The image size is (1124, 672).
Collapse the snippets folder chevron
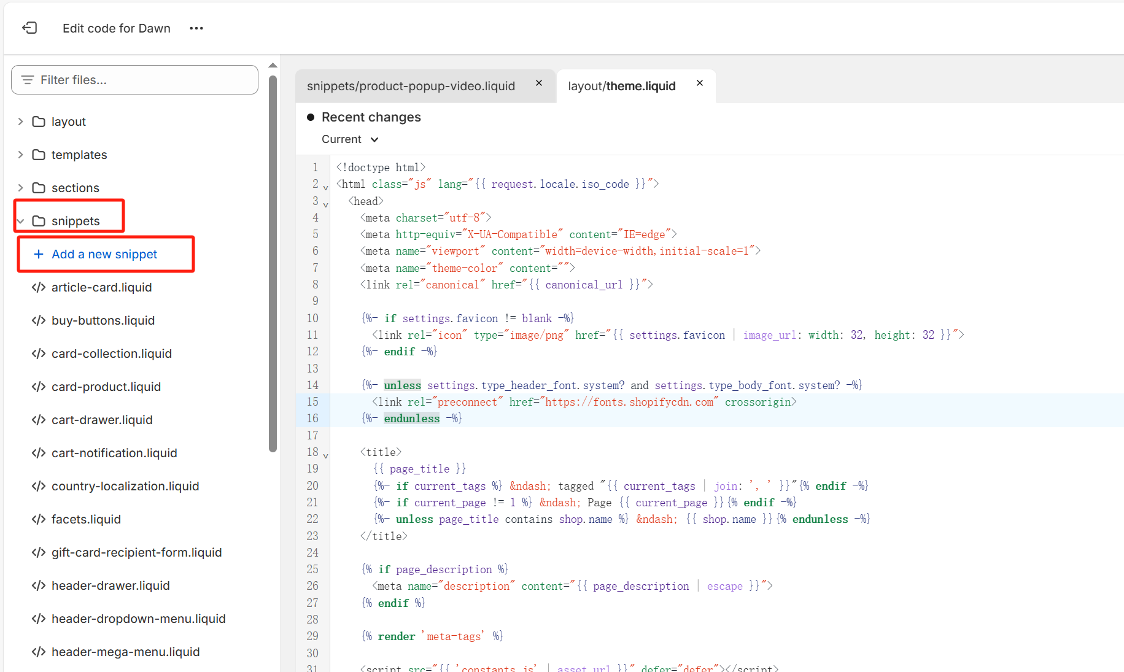pyautogui.click(x=20, y=221)
